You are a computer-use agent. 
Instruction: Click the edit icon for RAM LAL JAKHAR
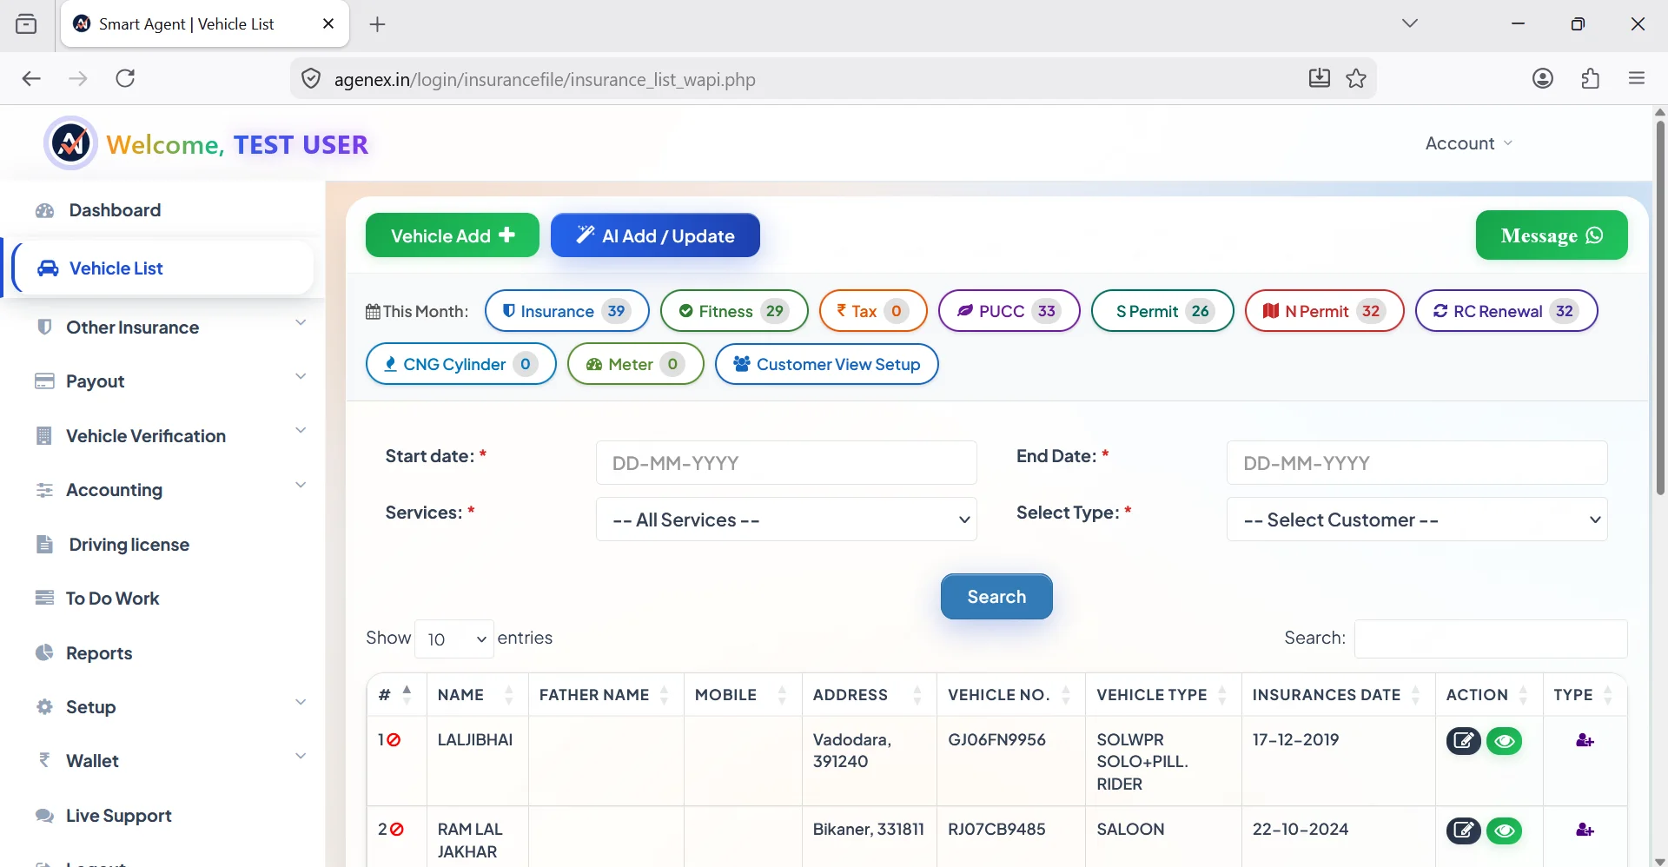(x=1463, y=831)
